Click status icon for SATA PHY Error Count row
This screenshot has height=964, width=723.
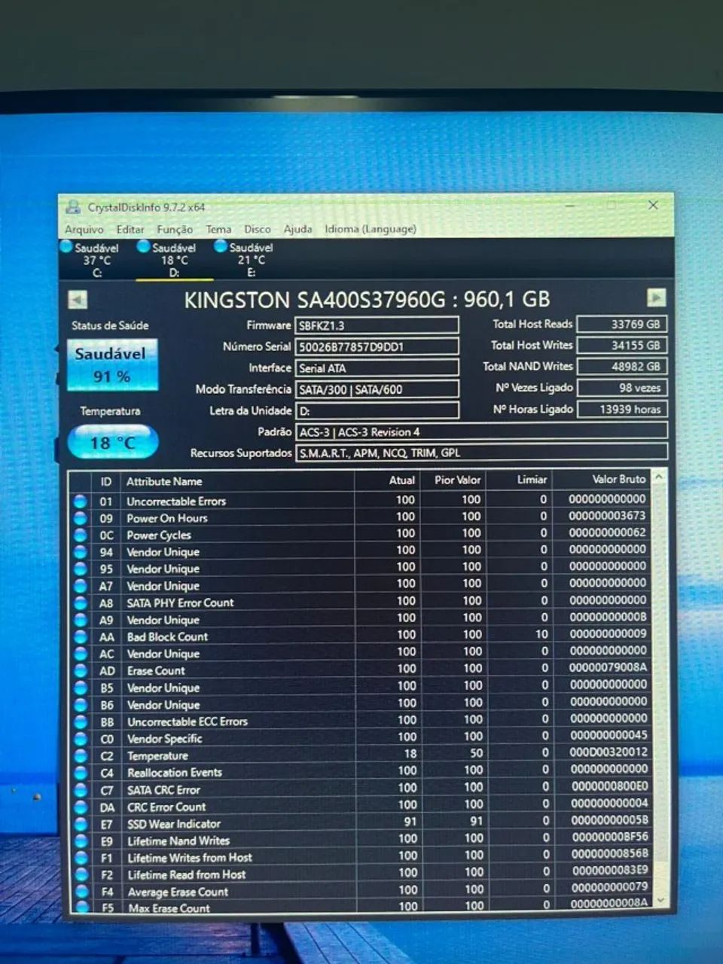click(x=81, y=602)
